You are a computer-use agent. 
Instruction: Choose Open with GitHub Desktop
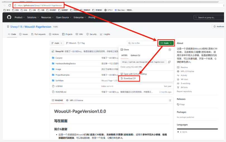coord(134,74)
